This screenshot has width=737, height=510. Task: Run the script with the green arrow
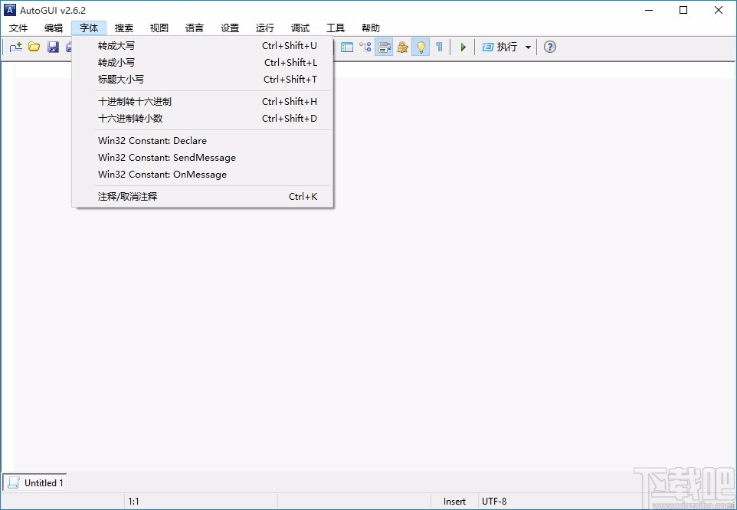tap(463, 47)
